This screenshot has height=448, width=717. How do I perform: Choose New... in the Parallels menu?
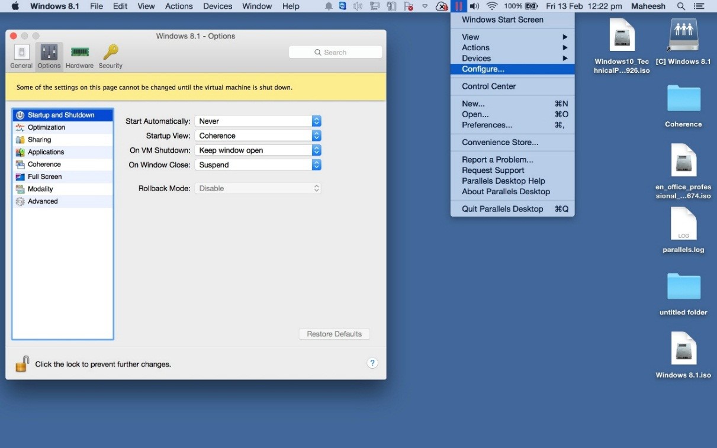[512, 104]
